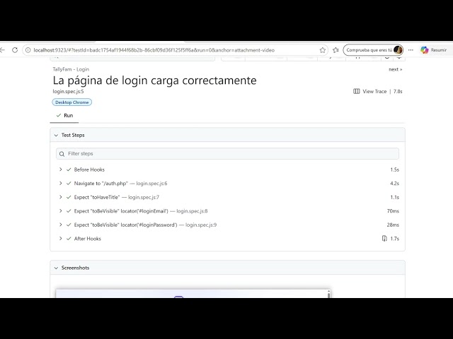Open browser settings ellipsis menu
This screenshot has height=339, width=453.
click(x=411, y=50)
